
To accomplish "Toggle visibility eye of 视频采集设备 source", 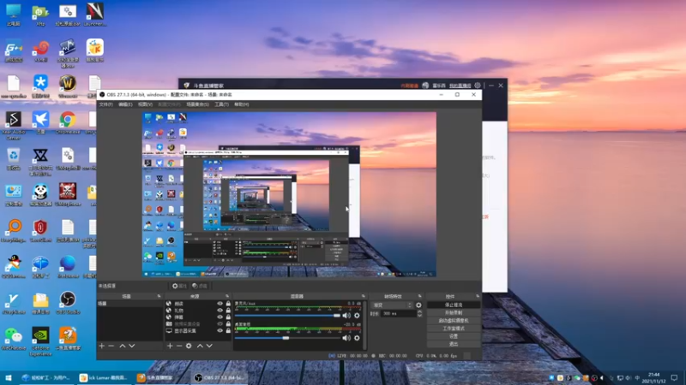I will [x=220, y=324].
